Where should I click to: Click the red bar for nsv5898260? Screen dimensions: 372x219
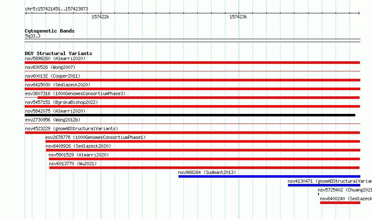[x=192, y=63]
